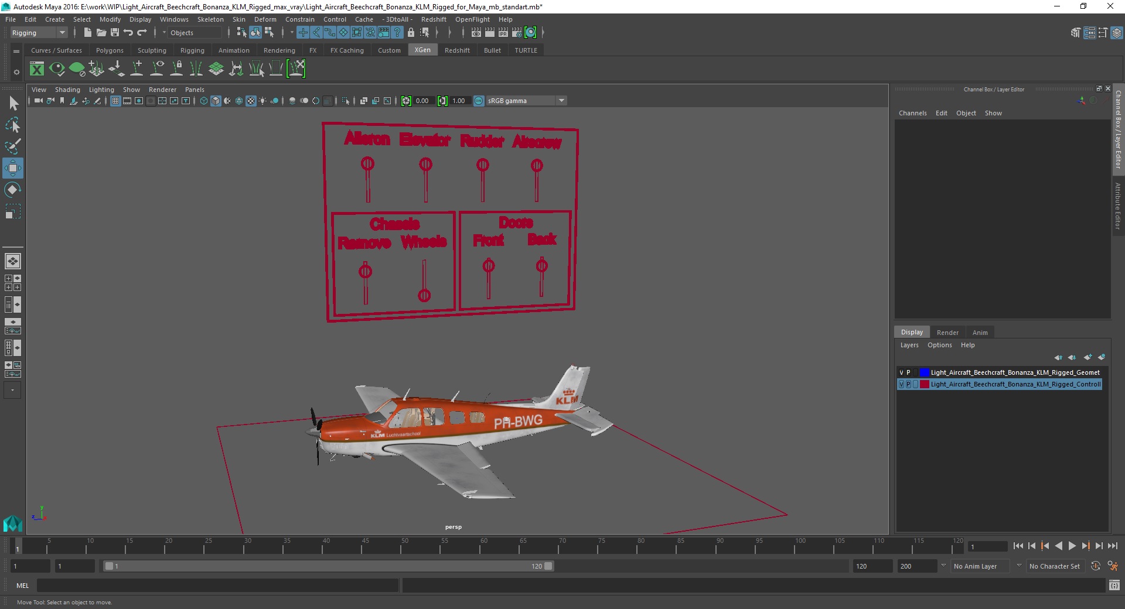Open the layer editor Options menu
Screen dimensions: 1125x609
[x=939, y=345]
